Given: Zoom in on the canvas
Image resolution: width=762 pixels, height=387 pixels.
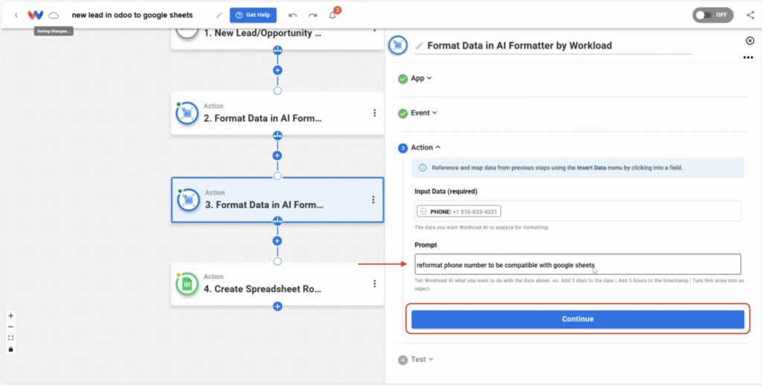Looking at the screenshot, I should point(10,316).
